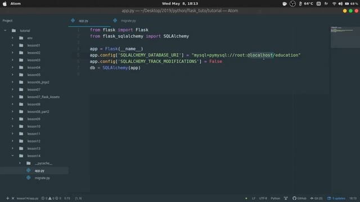
Task: Click the lesson08 folder icon
Action: click(x=21, y=104)
